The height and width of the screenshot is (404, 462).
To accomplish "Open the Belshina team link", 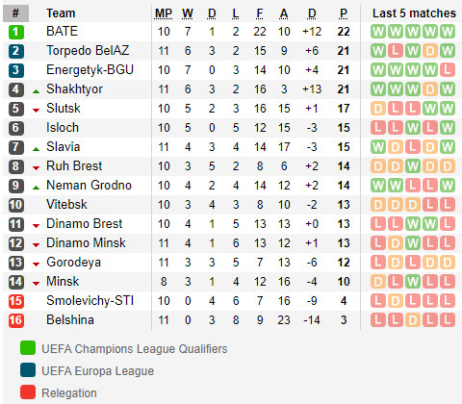I will coord(70,319).
